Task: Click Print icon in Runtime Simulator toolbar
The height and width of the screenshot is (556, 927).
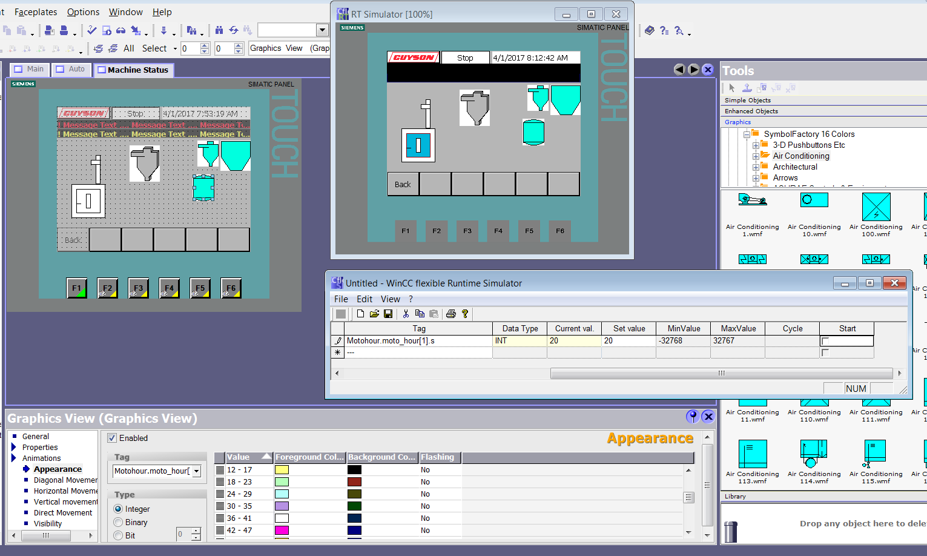Action: coord(450,314)
